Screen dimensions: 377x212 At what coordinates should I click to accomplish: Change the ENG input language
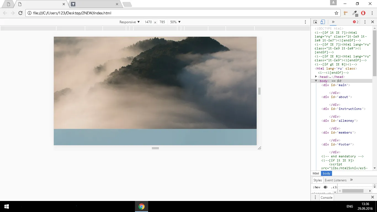[350, 206]
